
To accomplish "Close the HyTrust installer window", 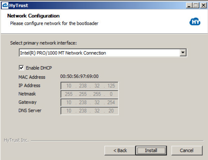I will pos(203,6).
